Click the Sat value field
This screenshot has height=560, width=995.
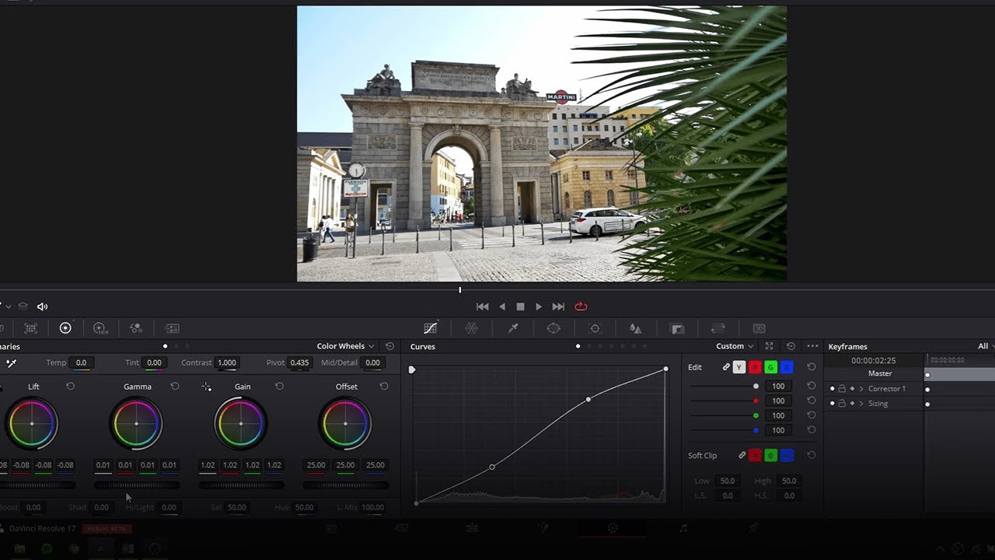click(x=237, y=507)
